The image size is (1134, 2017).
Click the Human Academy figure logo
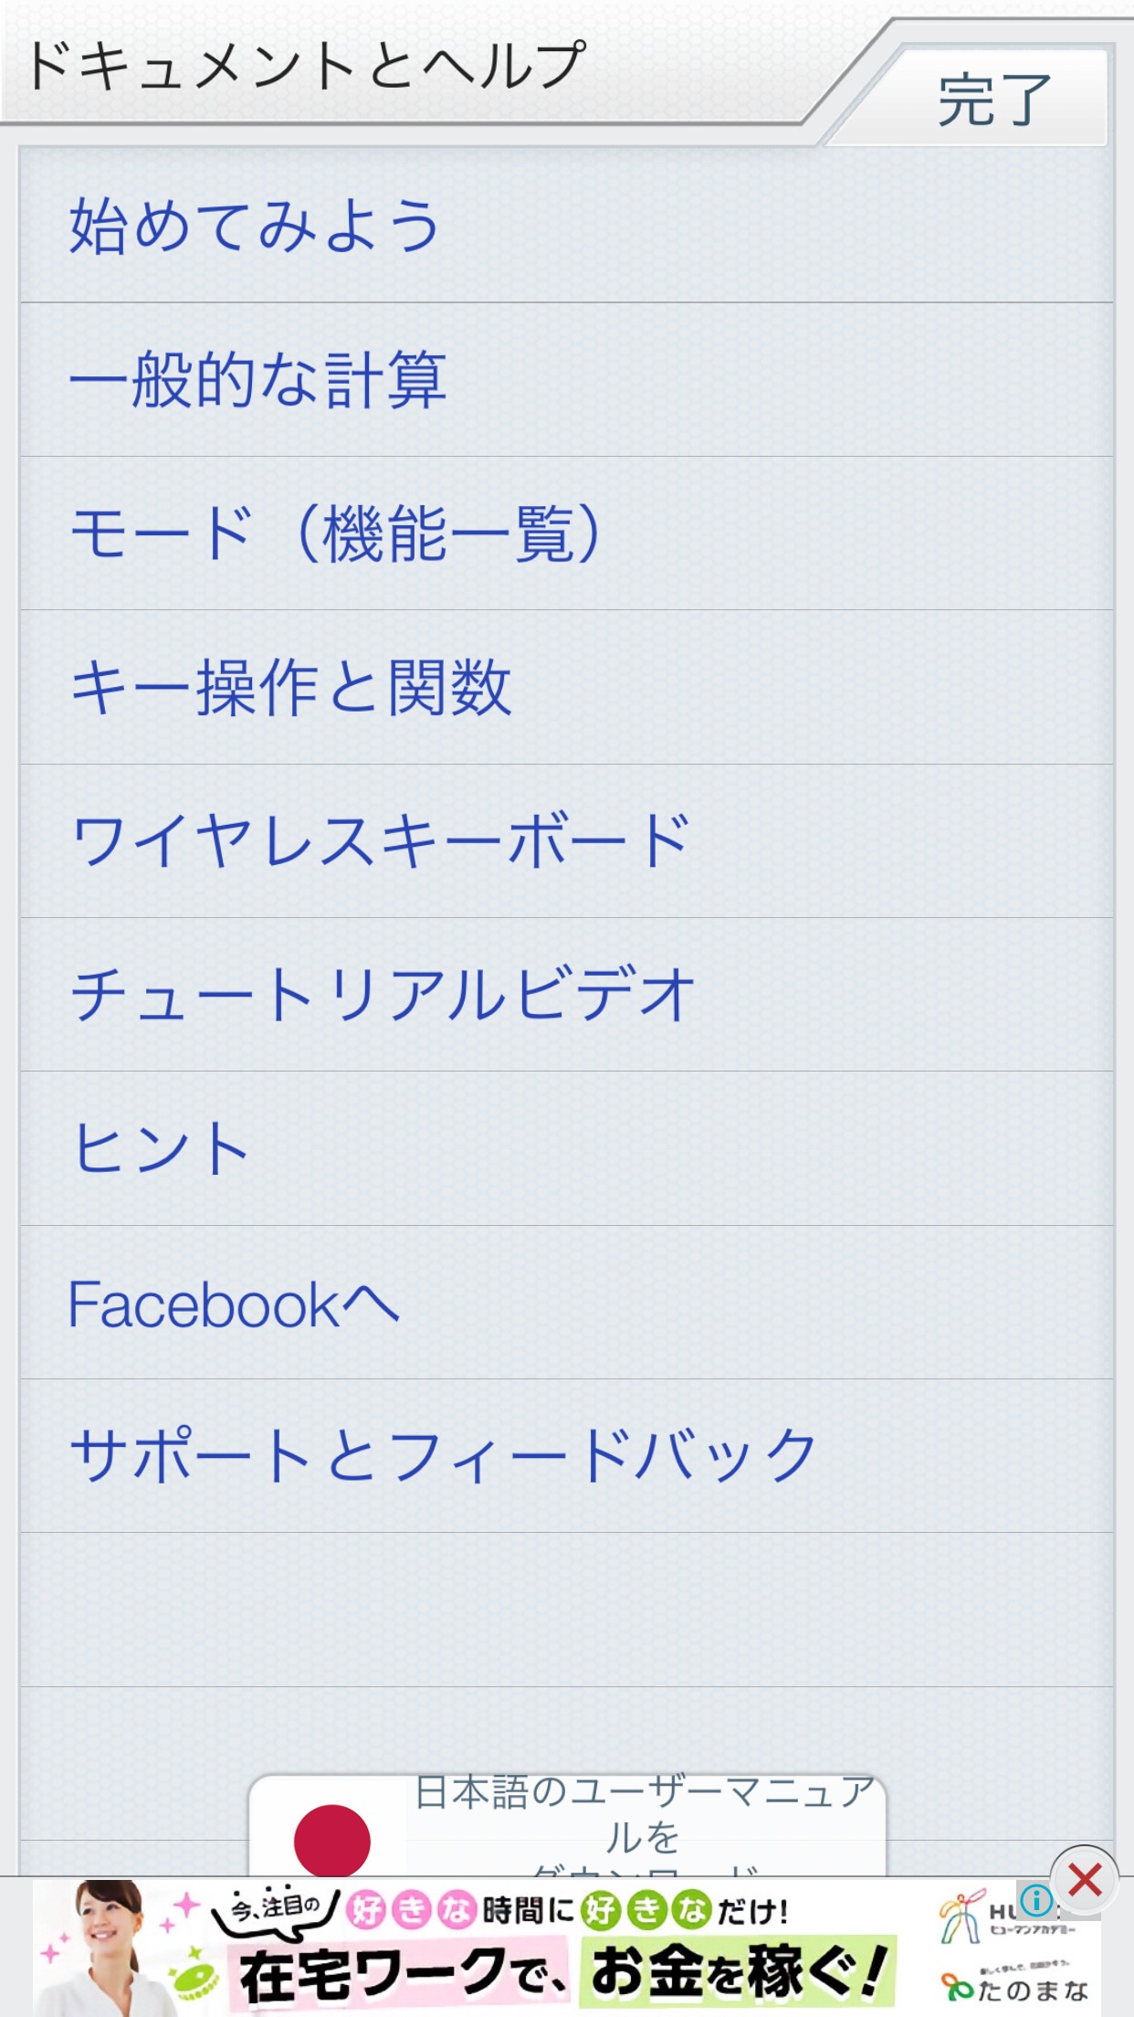point(962,1917)
